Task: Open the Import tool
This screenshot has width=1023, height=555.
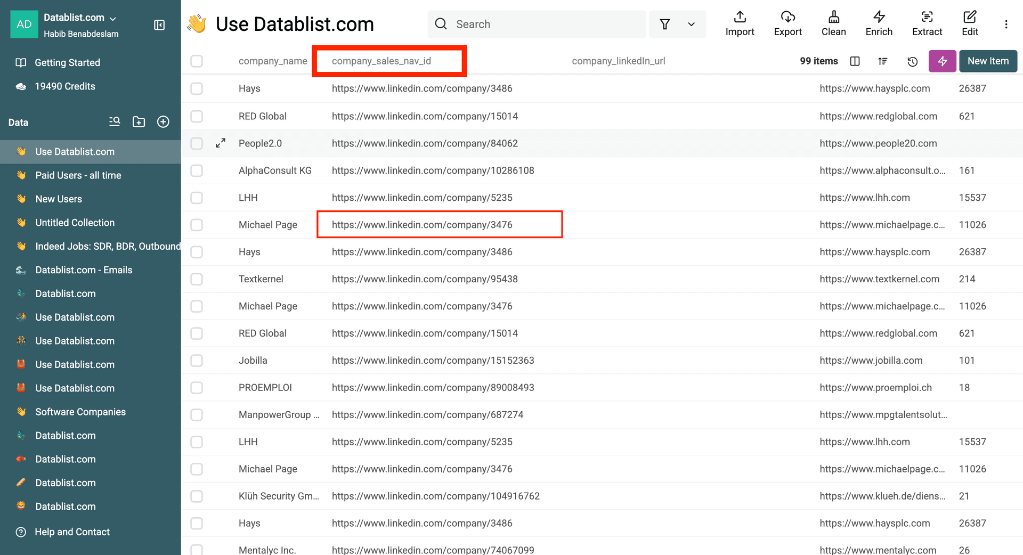Action: coord(740,23)
